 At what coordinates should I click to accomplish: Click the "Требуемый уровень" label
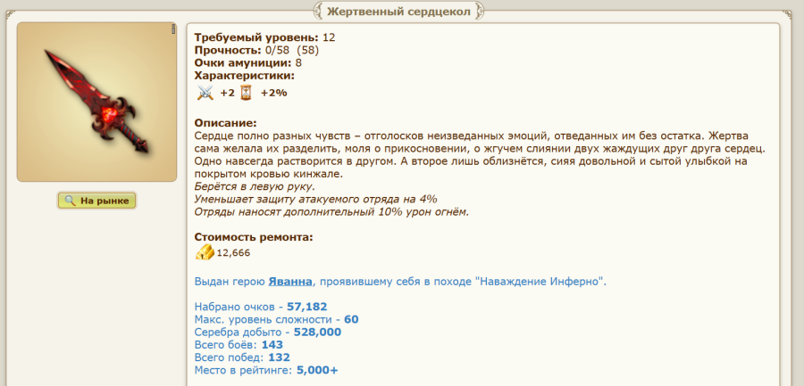tap(255, 37)
